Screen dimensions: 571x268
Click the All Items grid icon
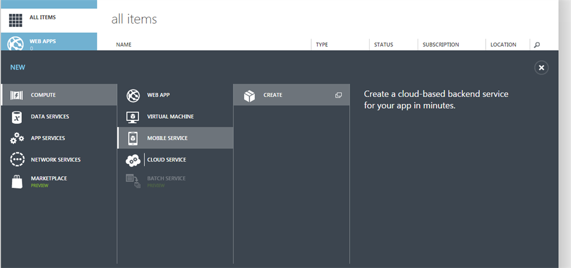16,21
